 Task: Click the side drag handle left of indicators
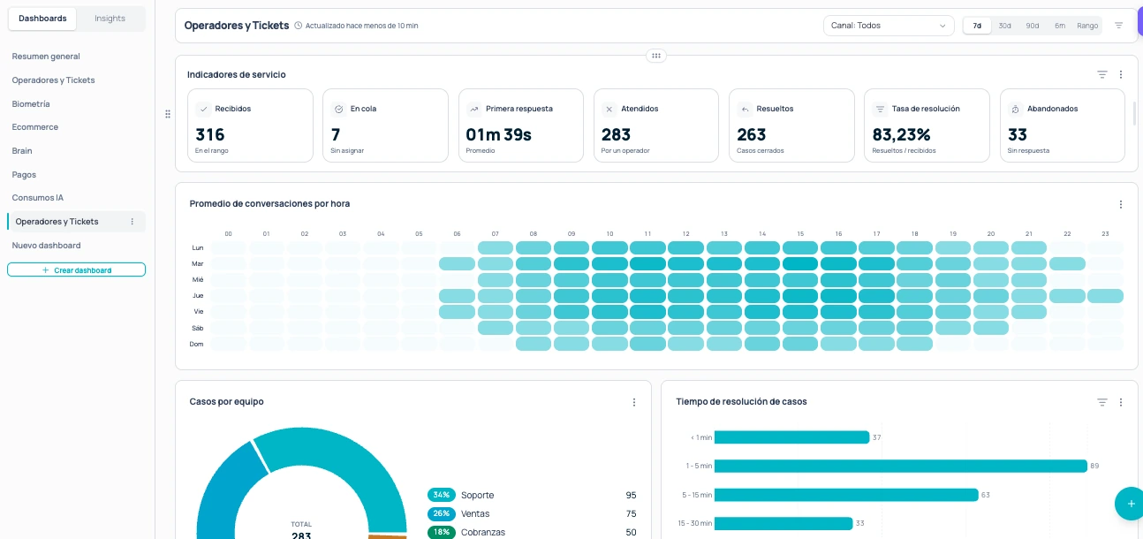pos(168,114)
